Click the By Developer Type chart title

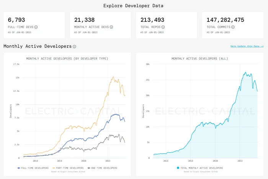[x=67, y=59]
